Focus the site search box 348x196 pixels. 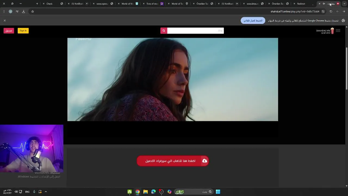tap(195, 31)
